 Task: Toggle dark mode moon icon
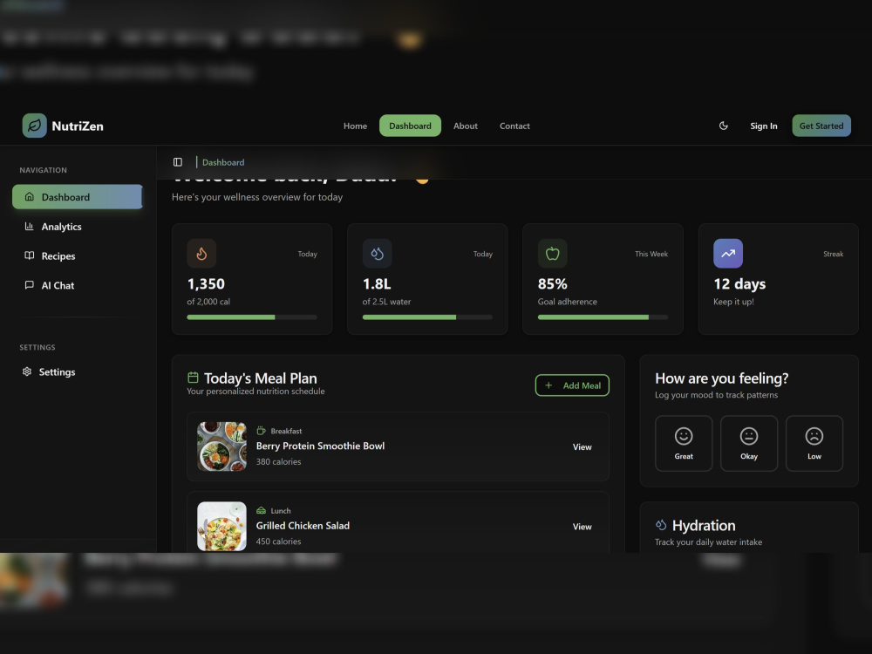[x=724, y=126]
